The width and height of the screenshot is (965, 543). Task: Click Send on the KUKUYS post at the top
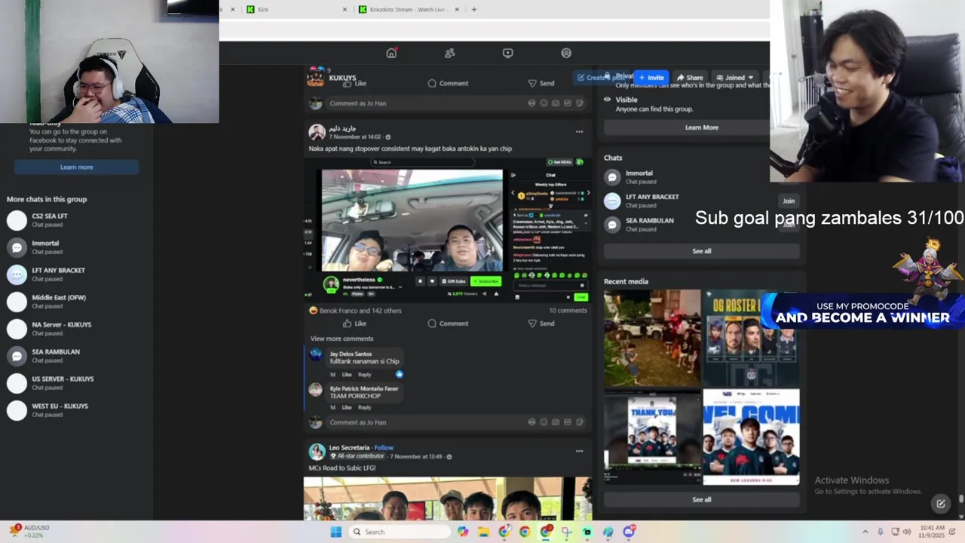pyautogui.click(x=541, y=83)
